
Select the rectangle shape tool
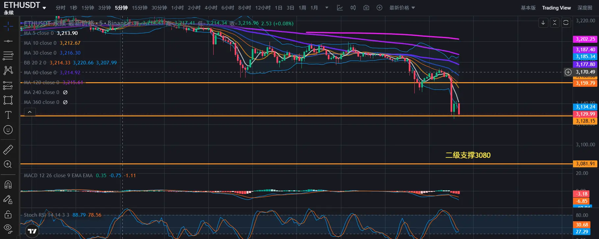pos(8,100)
